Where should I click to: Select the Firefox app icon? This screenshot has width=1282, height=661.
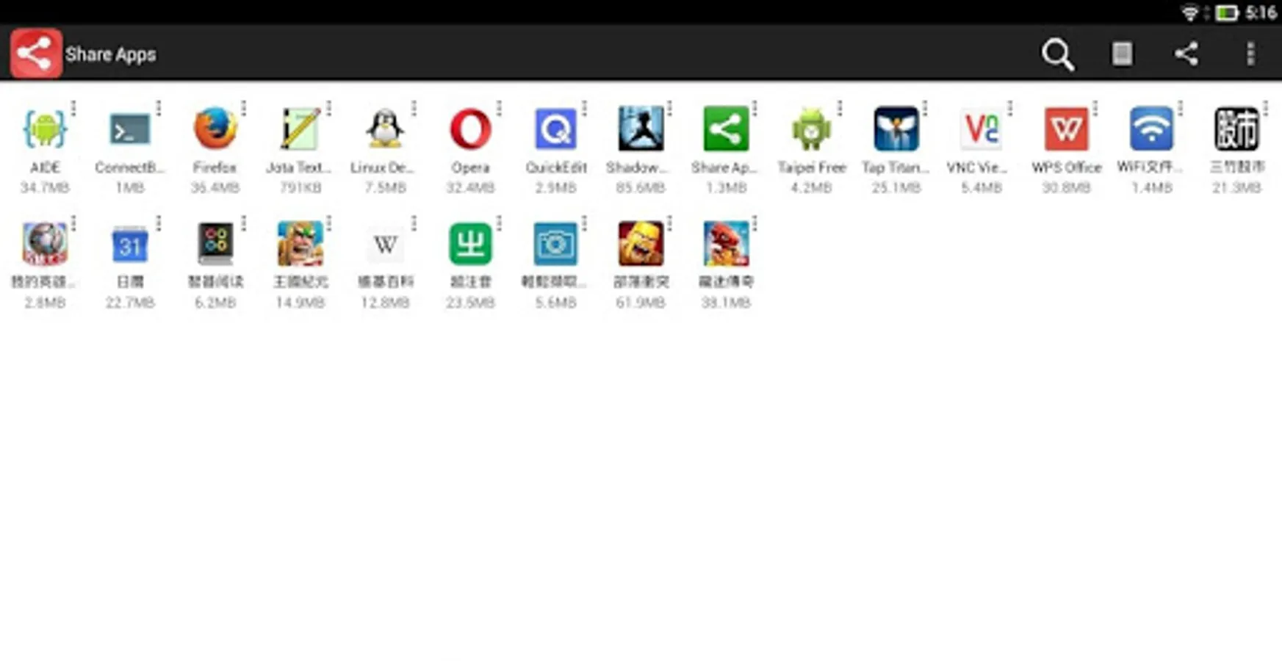(x=215, y=129)
